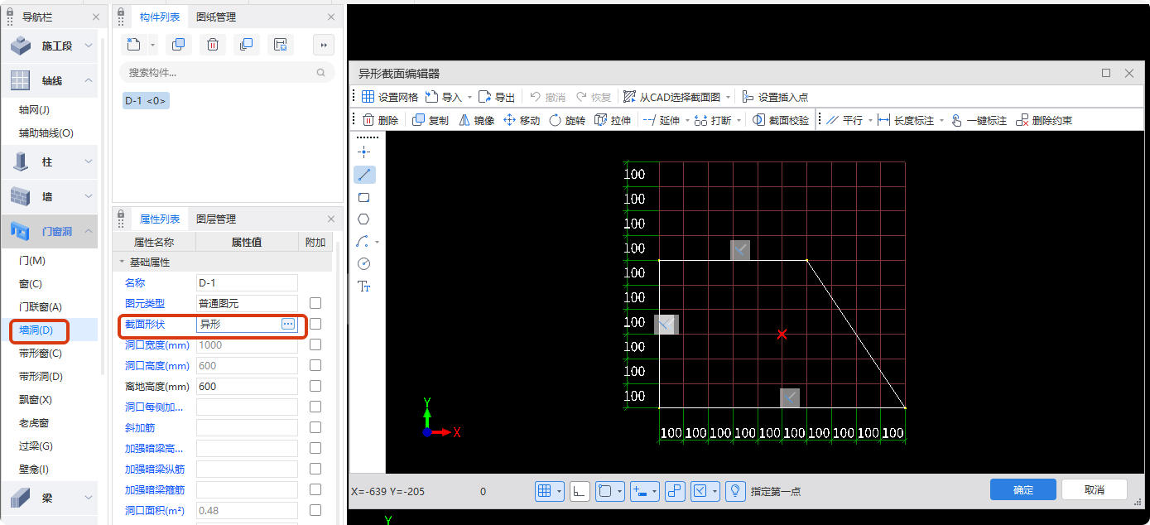Open the 延伸 extend dropdown arrow

(686, 120)
